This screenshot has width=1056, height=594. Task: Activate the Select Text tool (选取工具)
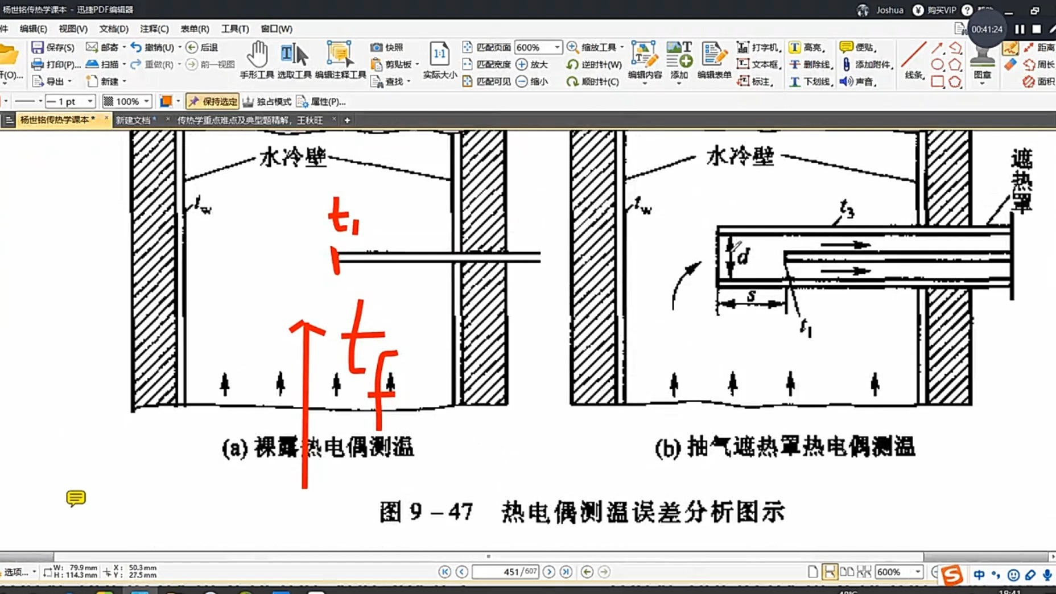click(294, 60)
